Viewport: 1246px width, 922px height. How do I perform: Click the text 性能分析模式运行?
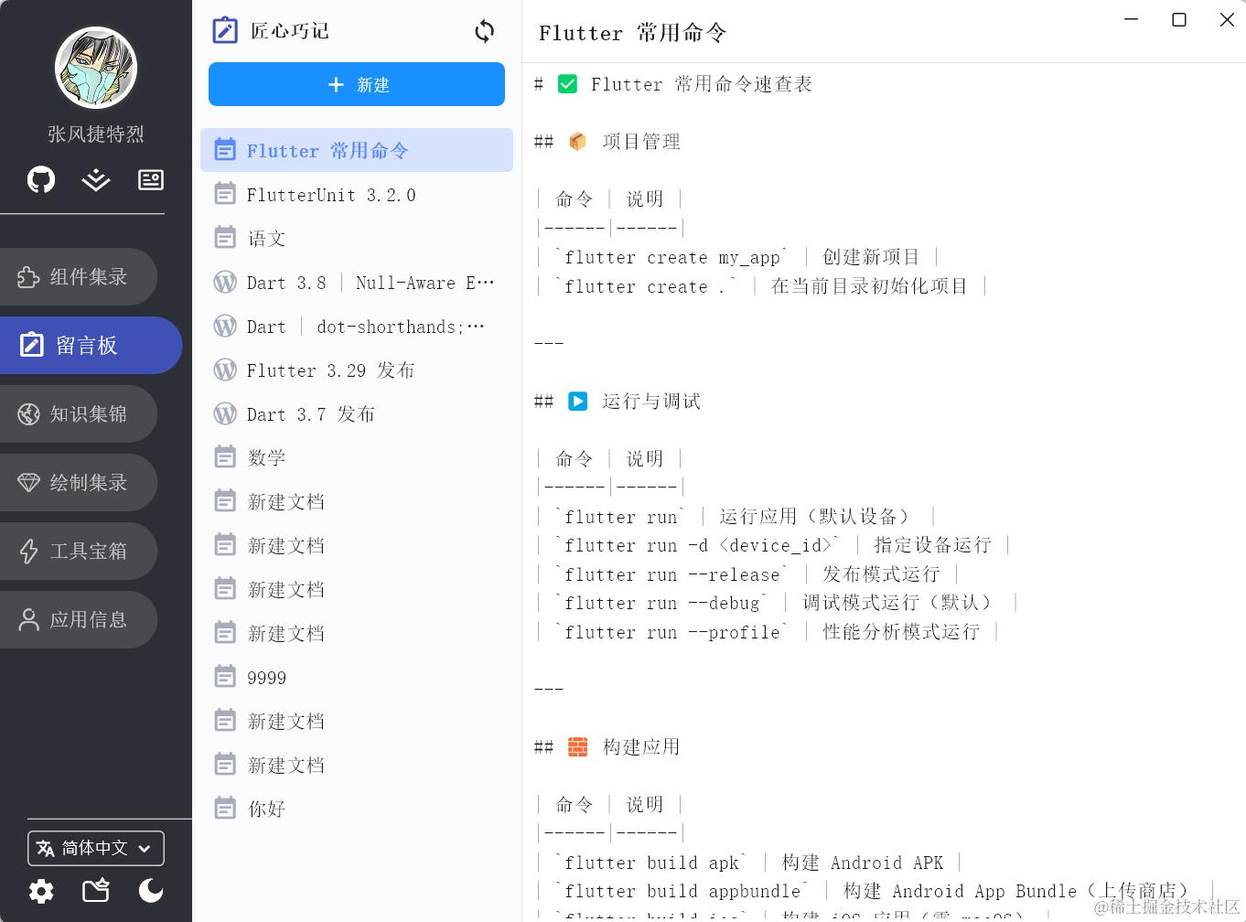[901, 632]
